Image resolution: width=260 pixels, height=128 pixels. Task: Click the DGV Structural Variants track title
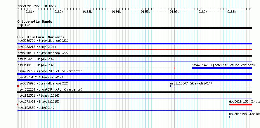click(41, 37)
